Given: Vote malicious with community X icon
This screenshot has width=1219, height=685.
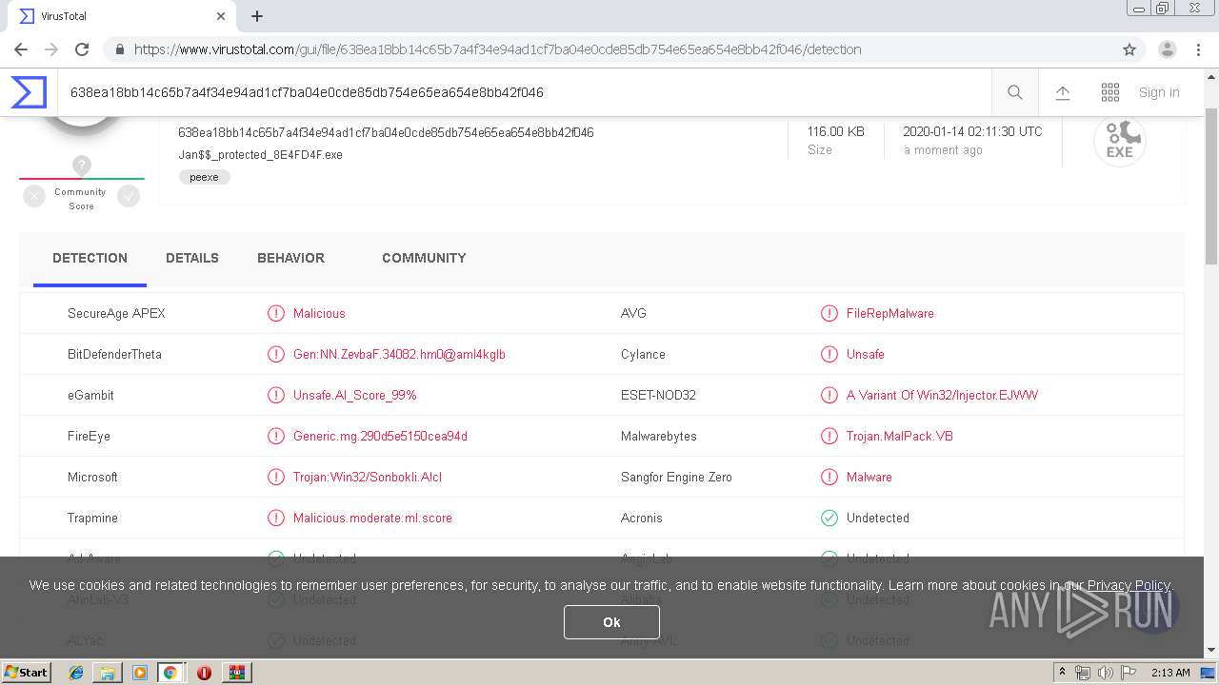Looking at the screenshot, I should [34, 196].
